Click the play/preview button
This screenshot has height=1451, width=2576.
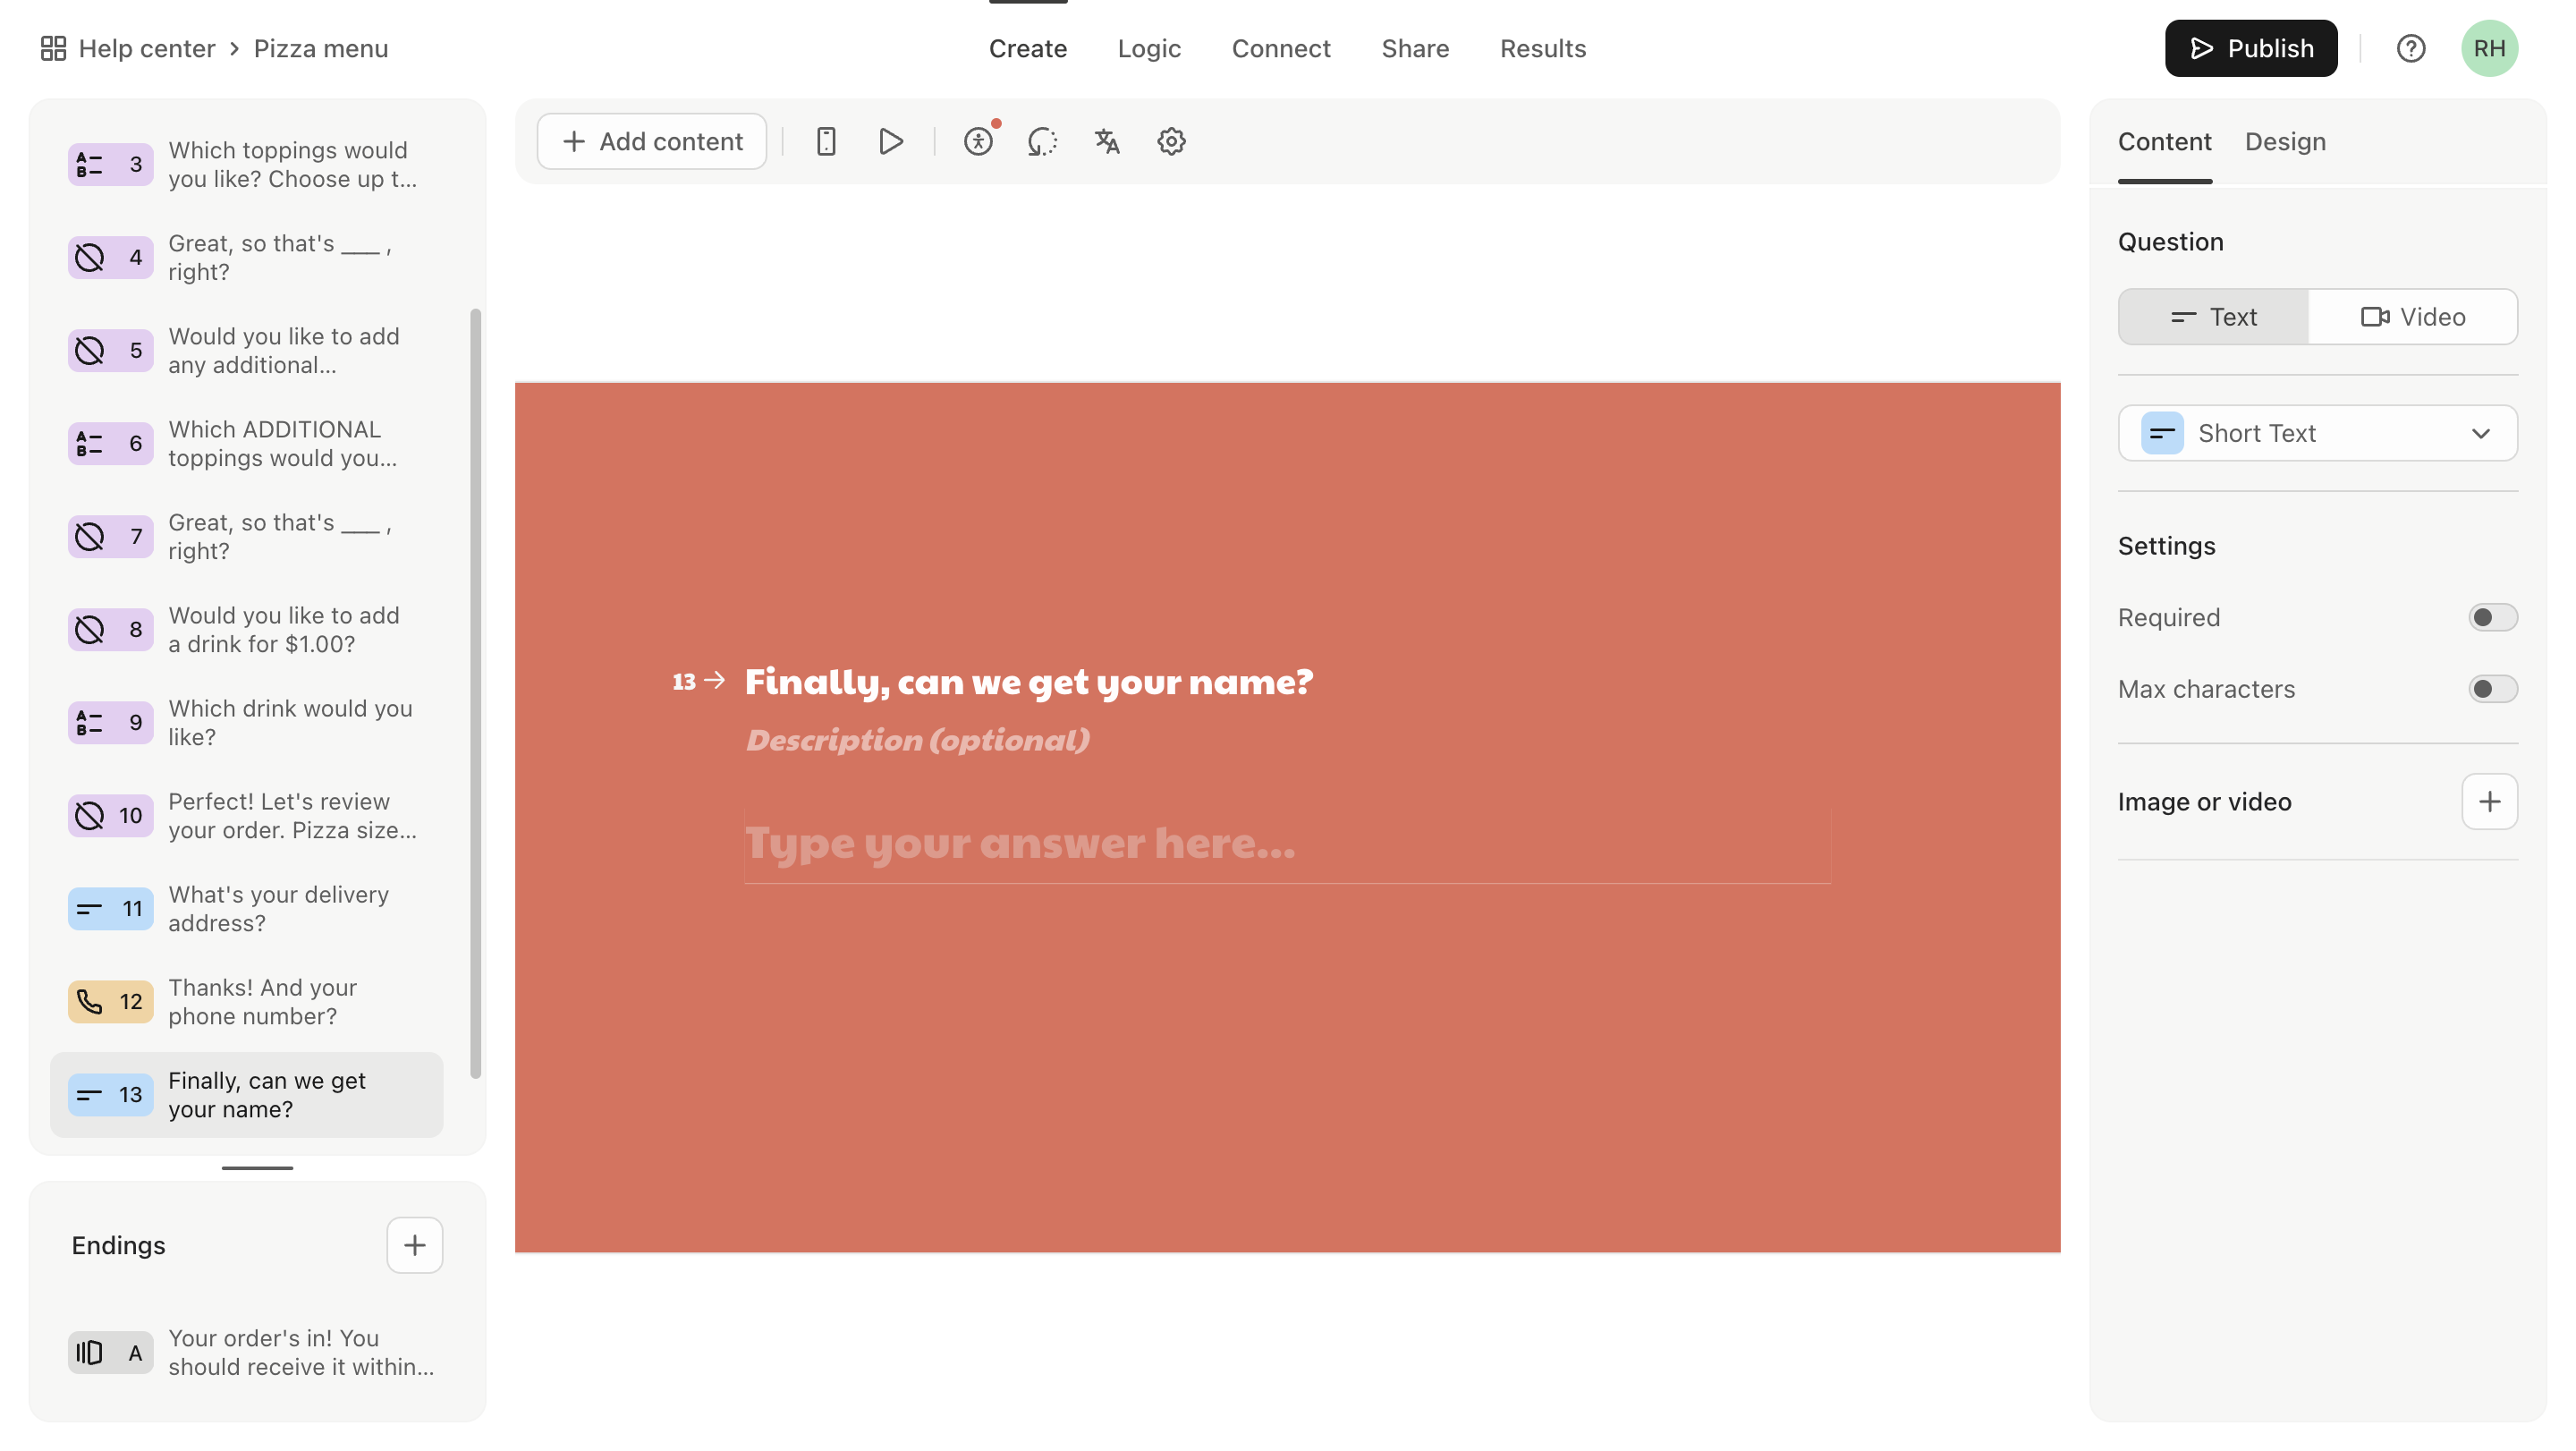[890, 140]
